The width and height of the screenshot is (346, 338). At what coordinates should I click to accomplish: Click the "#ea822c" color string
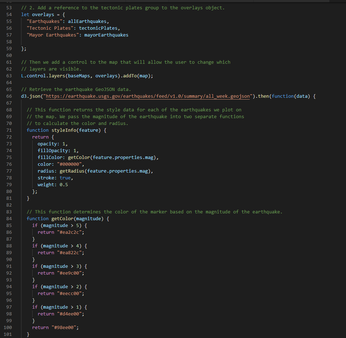(69, 253)
